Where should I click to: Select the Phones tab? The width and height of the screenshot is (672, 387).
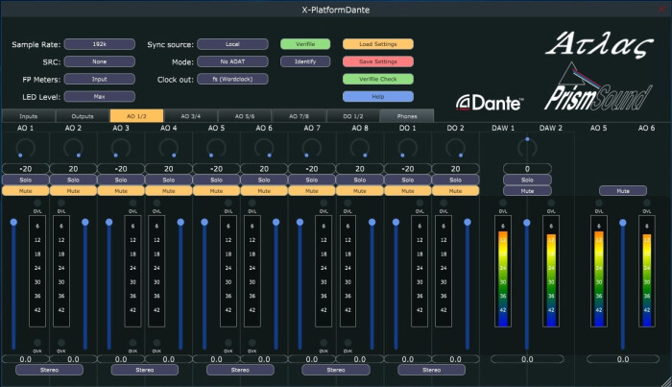pyautogui.click(x=407, y=116)
